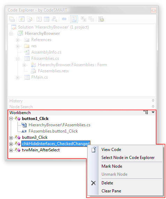Click the A icon beside FAssemblies.button1_Click
The height and width of the screenshot is (199, 166).
pos(24,131)
